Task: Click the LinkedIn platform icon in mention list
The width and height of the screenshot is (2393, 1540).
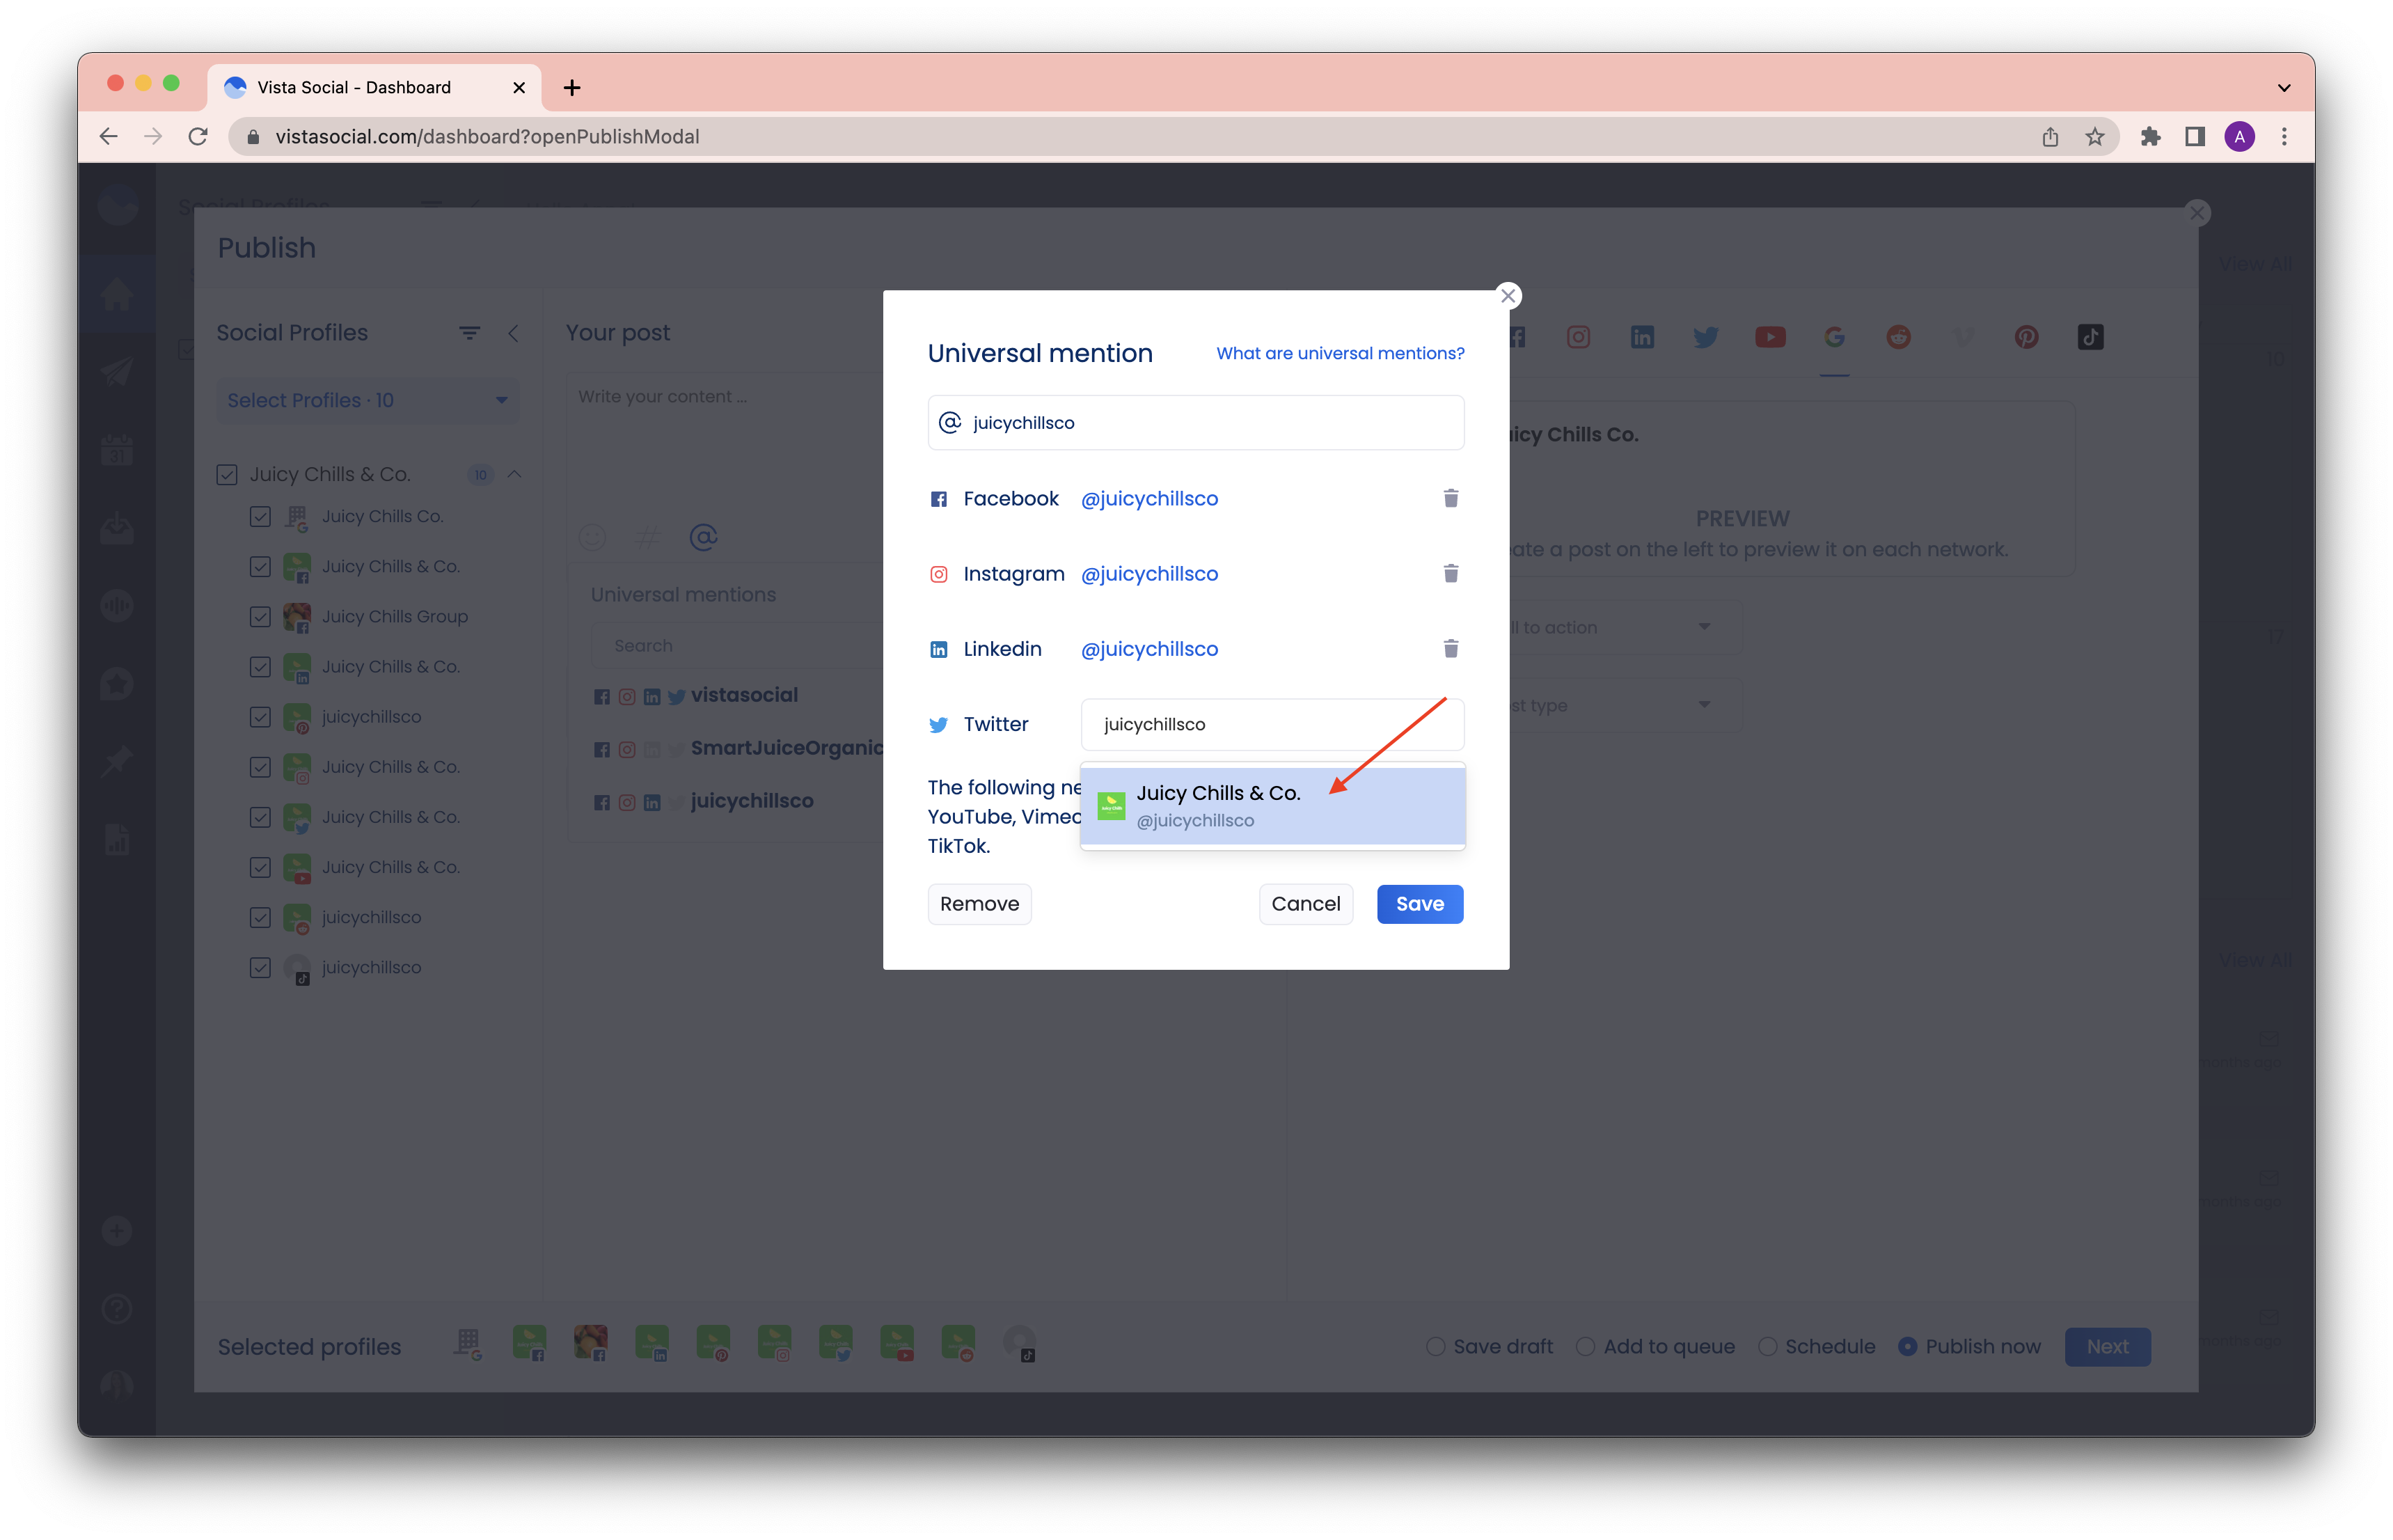Action: pos(938,647)
